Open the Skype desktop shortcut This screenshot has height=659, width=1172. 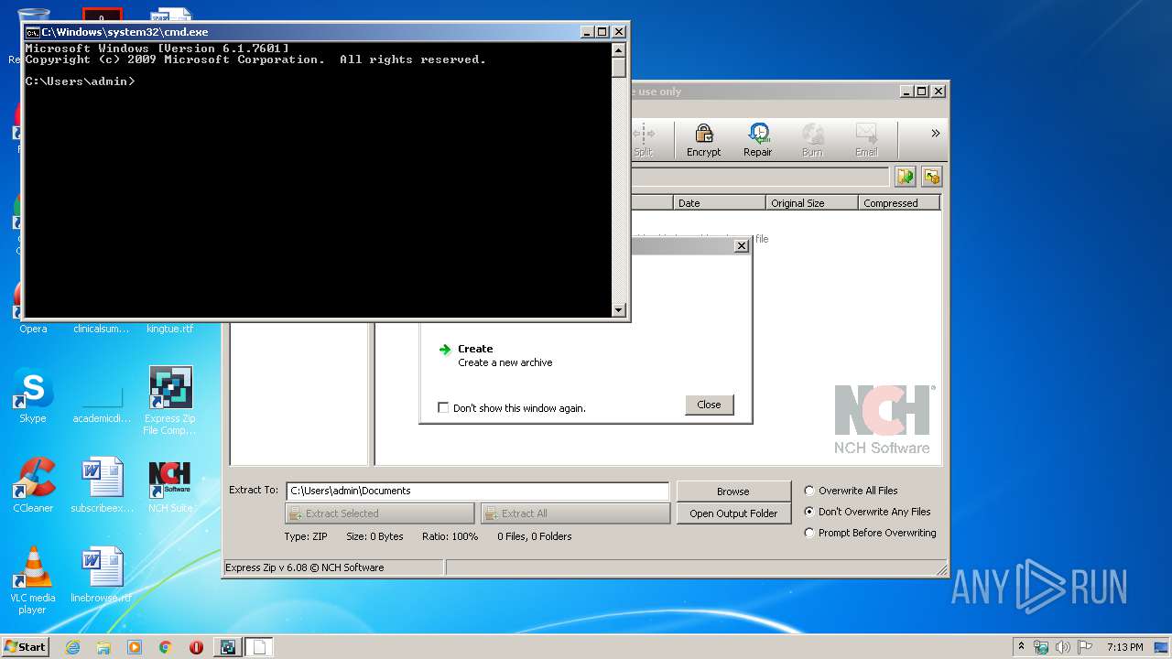[x=33, y=395]
